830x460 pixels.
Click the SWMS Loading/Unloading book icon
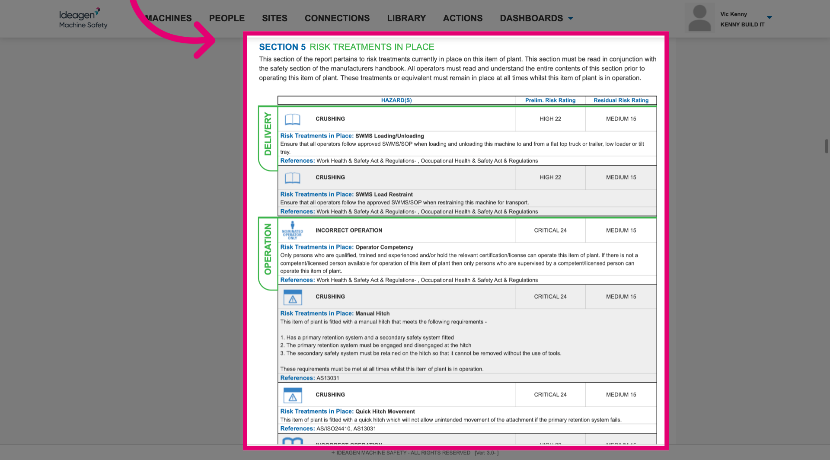(x=293, y=119)
